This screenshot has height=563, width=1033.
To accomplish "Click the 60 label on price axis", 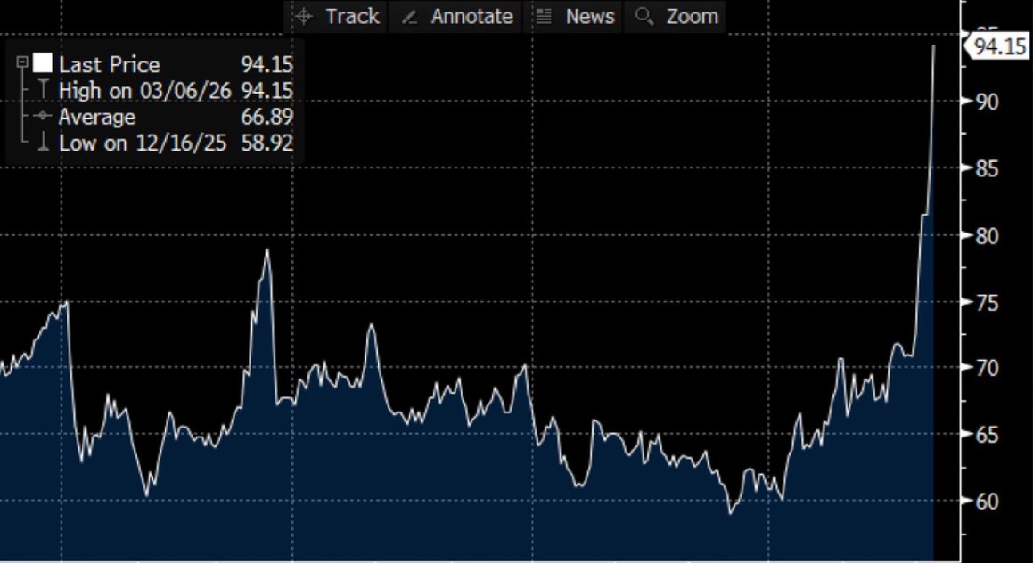I will coord(986,502).
